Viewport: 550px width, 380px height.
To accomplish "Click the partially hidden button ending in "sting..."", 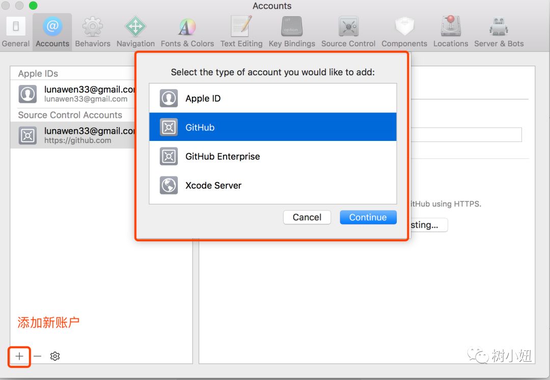I will pos(429,225).
